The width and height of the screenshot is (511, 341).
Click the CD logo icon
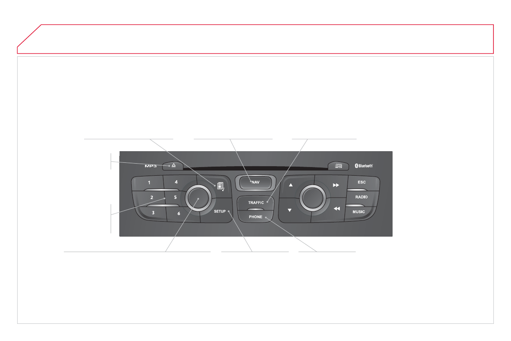pos(339,166)
